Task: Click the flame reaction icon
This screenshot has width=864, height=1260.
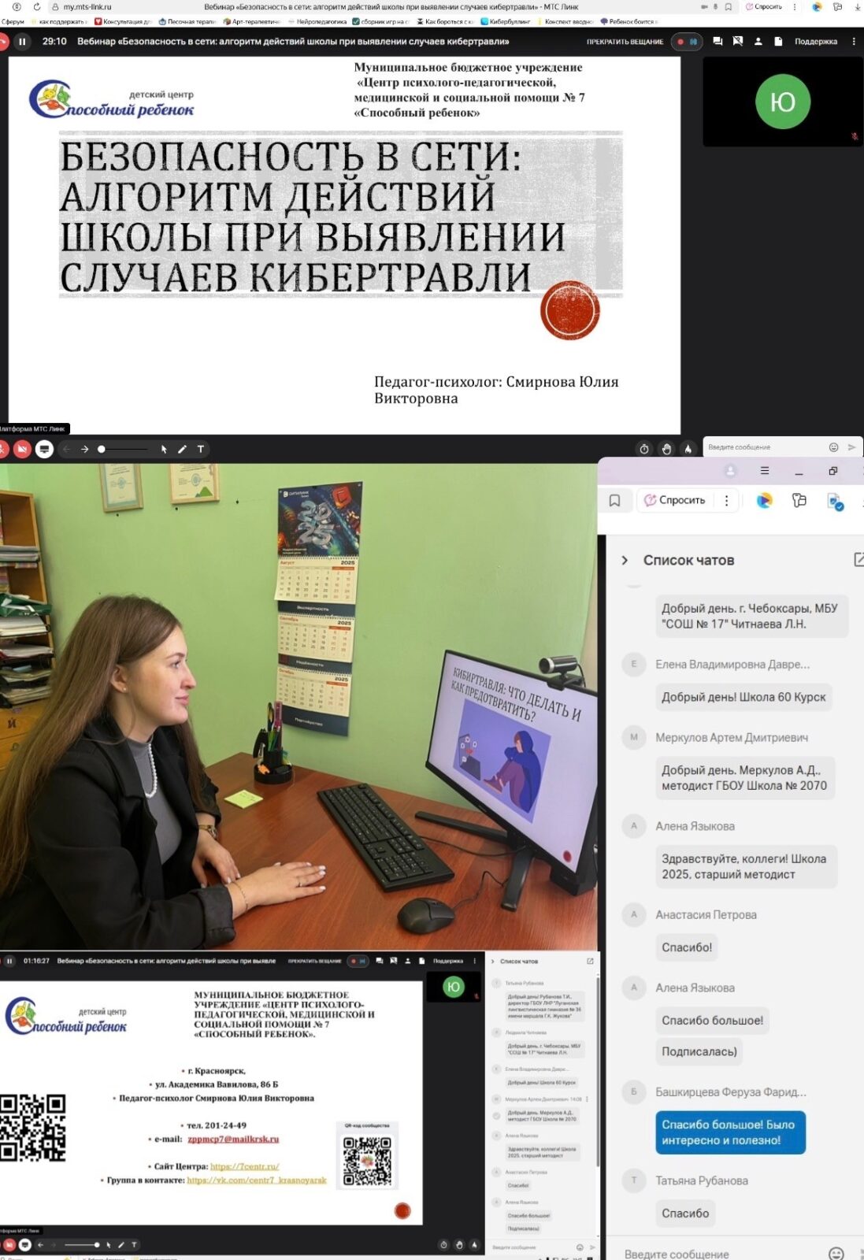Action: [688, 449]
